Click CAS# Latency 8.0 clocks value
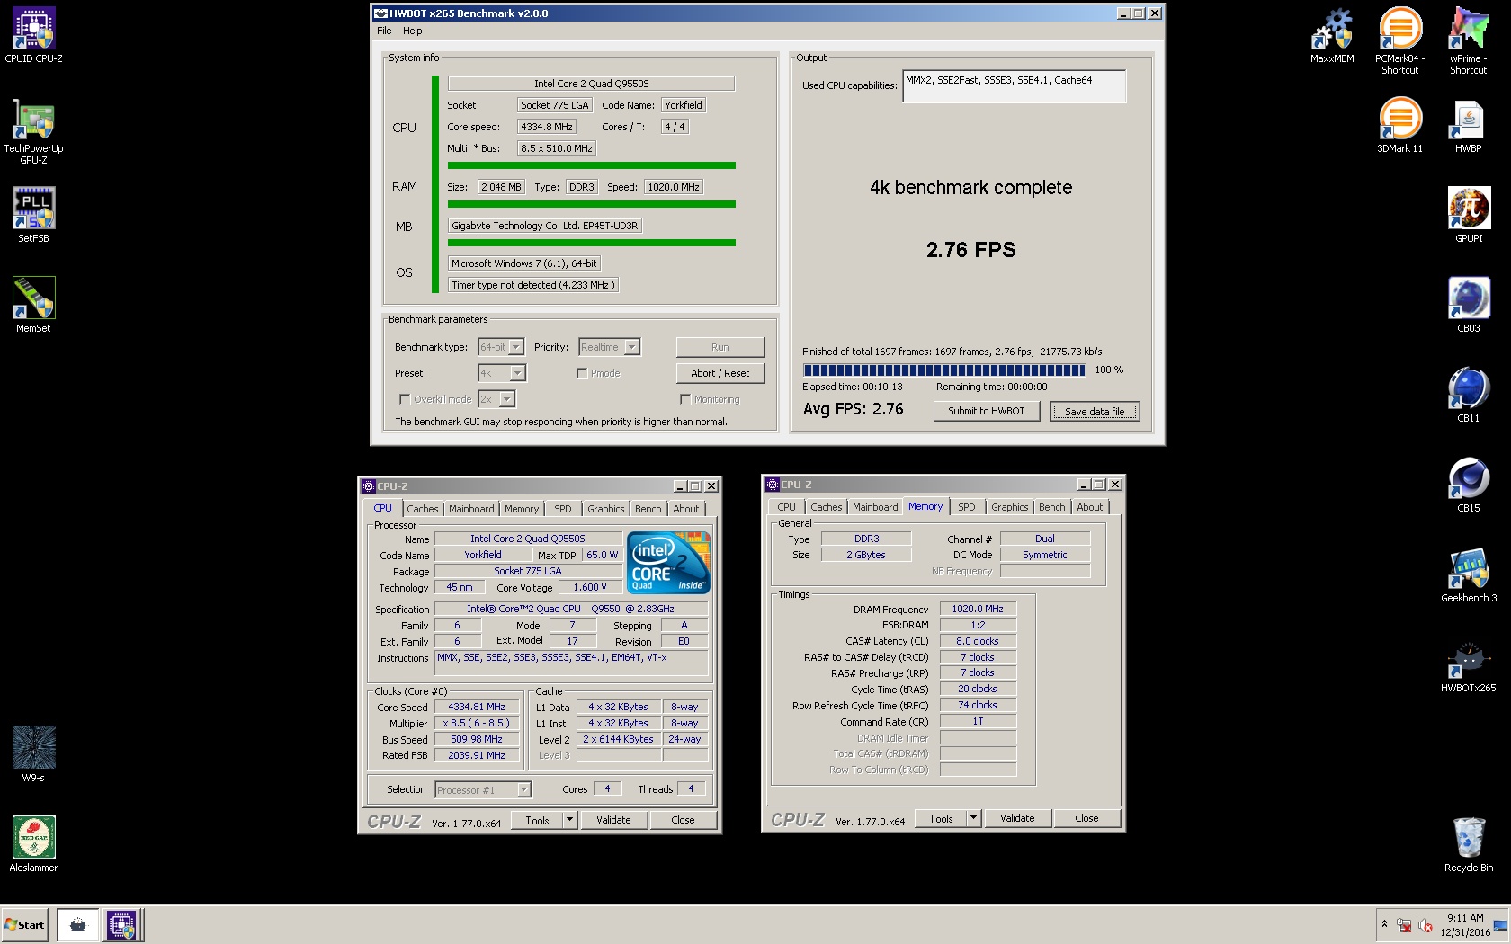1511x944 pixels. pos(978,641)
